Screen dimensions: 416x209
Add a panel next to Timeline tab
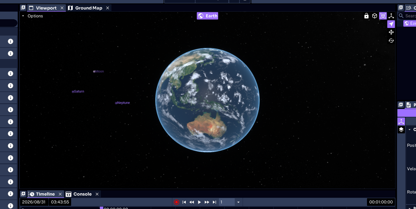point(23,194)
